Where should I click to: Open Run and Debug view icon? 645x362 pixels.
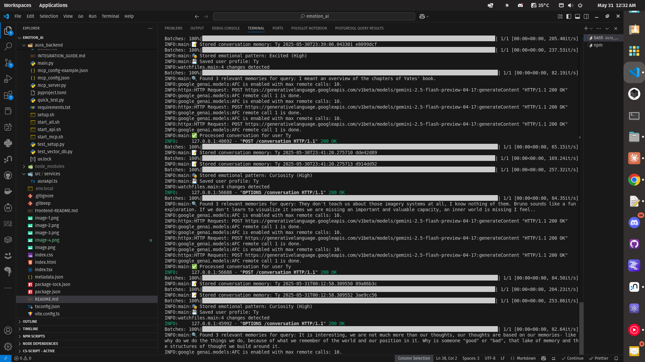pos(8,79)
